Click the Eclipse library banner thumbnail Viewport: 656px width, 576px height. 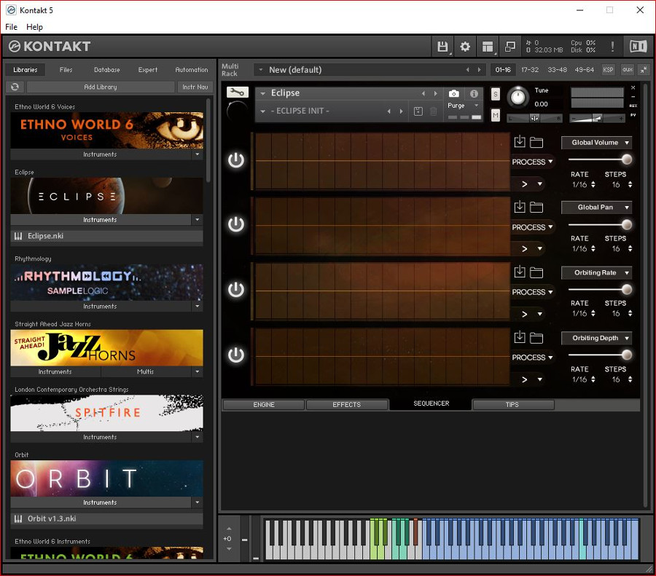click(x=106, y=196)
